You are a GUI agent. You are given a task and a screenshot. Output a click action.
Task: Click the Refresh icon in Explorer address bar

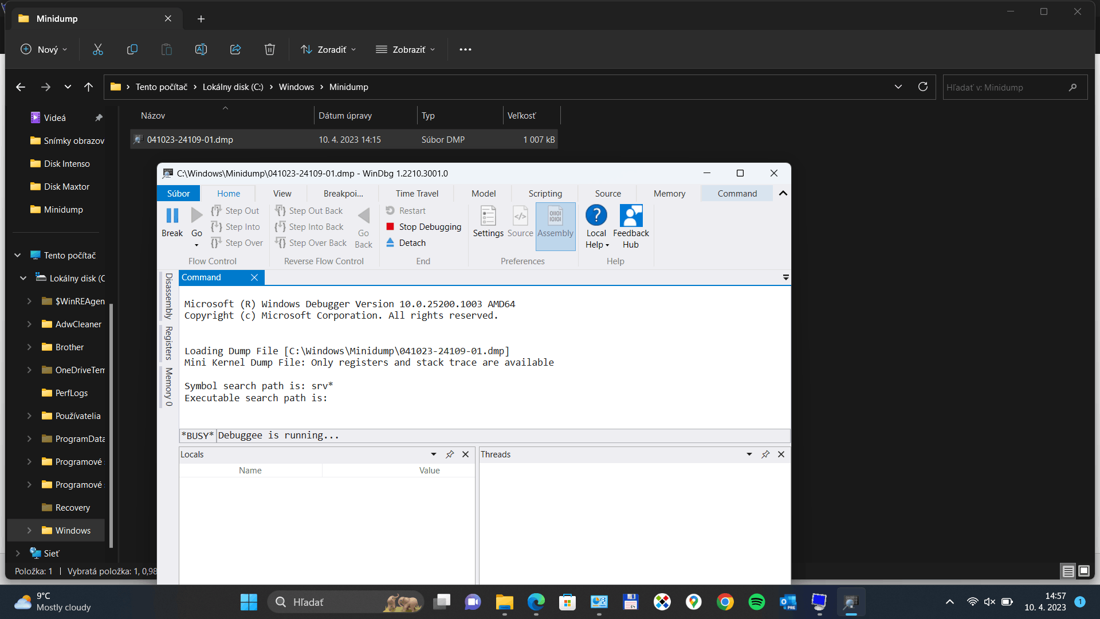pos(923,87)
